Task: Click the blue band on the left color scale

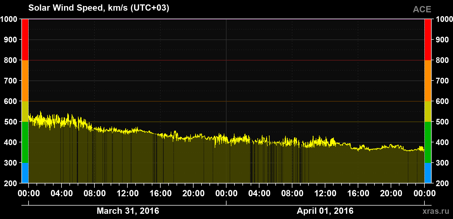Action: point(25,173)
